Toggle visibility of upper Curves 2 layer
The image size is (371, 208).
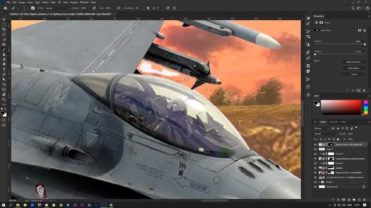coord(315,154)
